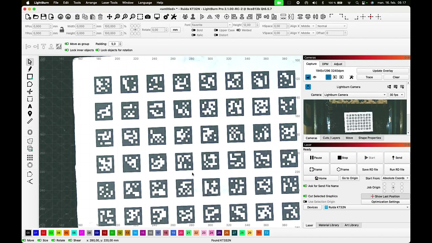Screen dimensions: 432x243
Task: Select the draw lines pencil tool
Action: pos(30,69)
